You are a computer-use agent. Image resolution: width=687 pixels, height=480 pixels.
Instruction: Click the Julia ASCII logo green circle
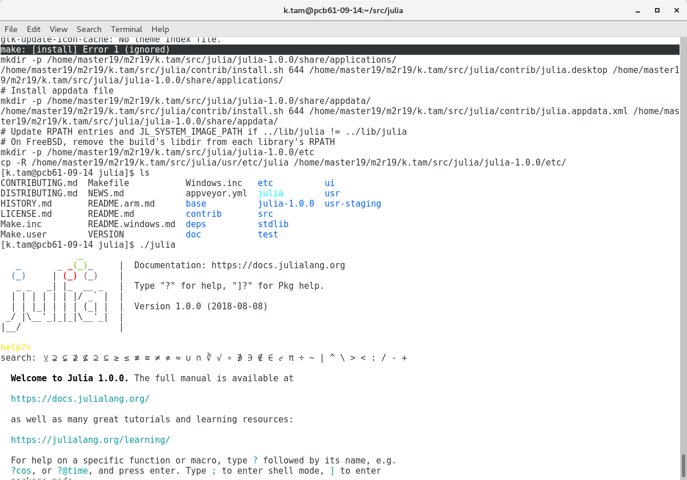pos(79,266)
